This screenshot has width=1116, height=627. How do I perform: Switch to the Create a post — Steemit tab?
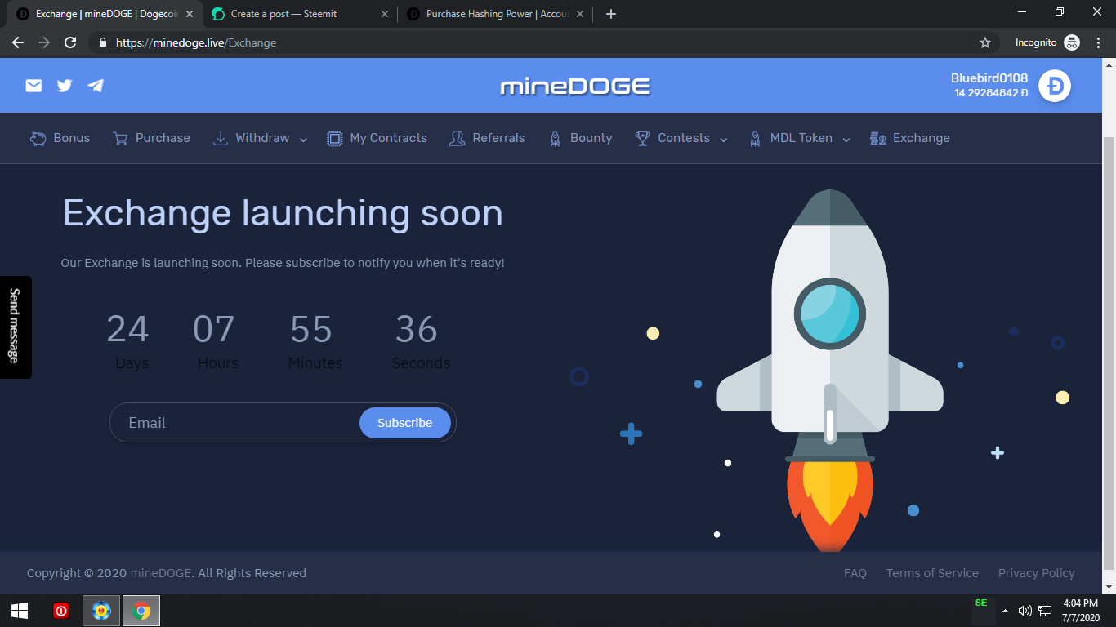(300, 14)
